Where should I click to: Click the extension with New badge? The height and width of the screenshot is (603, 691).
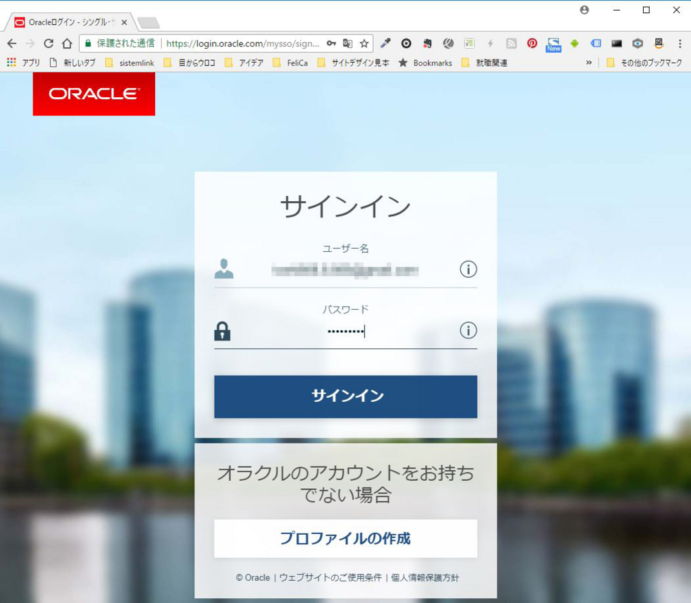tap(553, 45)
